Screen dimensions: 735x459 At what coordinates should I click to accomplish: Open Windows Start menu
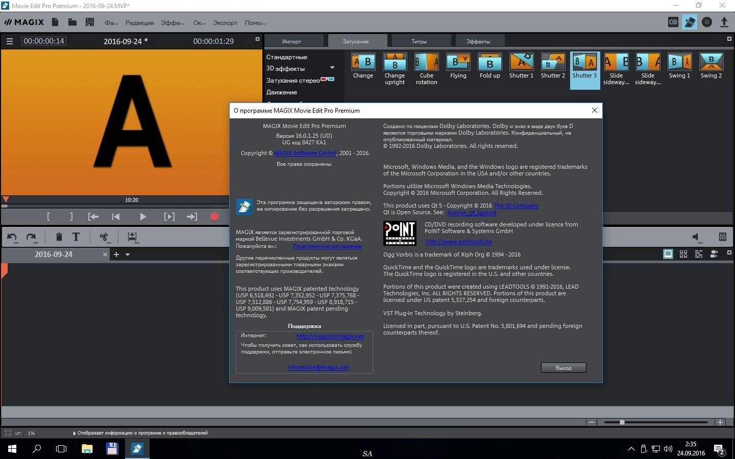(12, 449)
